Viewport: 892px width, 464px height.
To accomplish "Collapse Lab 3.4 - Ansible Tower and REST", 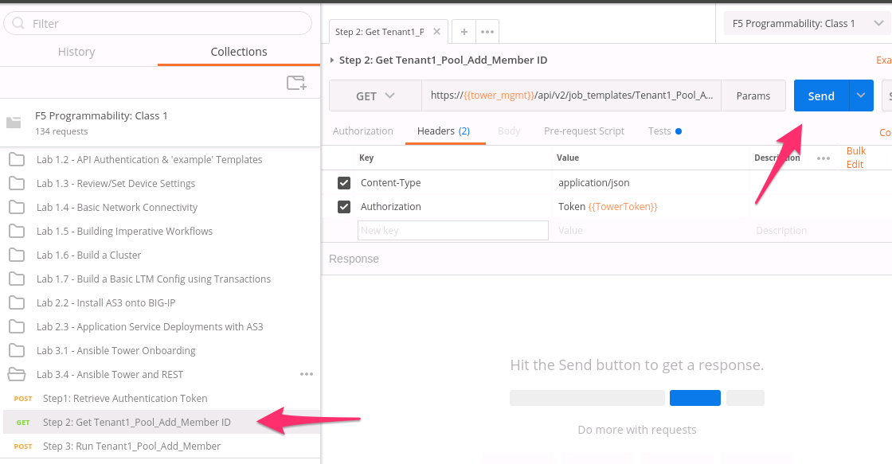I will (x=110, y=374).
